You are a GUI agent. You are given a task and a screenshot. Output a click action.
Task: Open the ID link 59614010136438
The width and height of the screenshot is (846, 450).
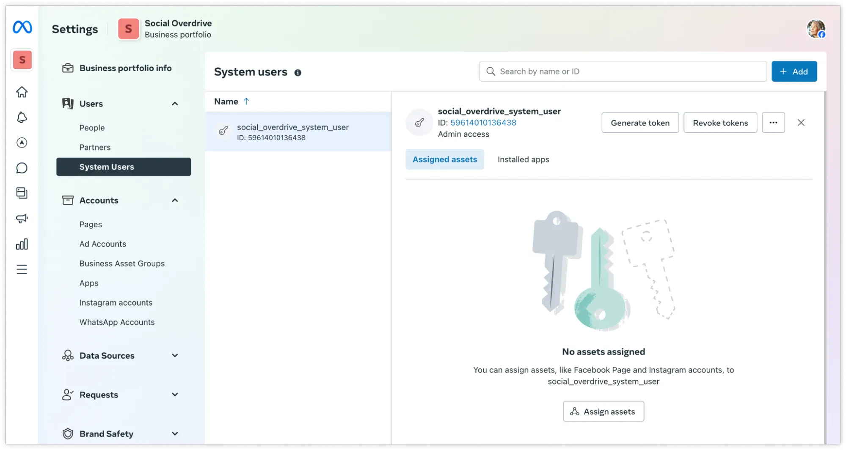[483, 123]
